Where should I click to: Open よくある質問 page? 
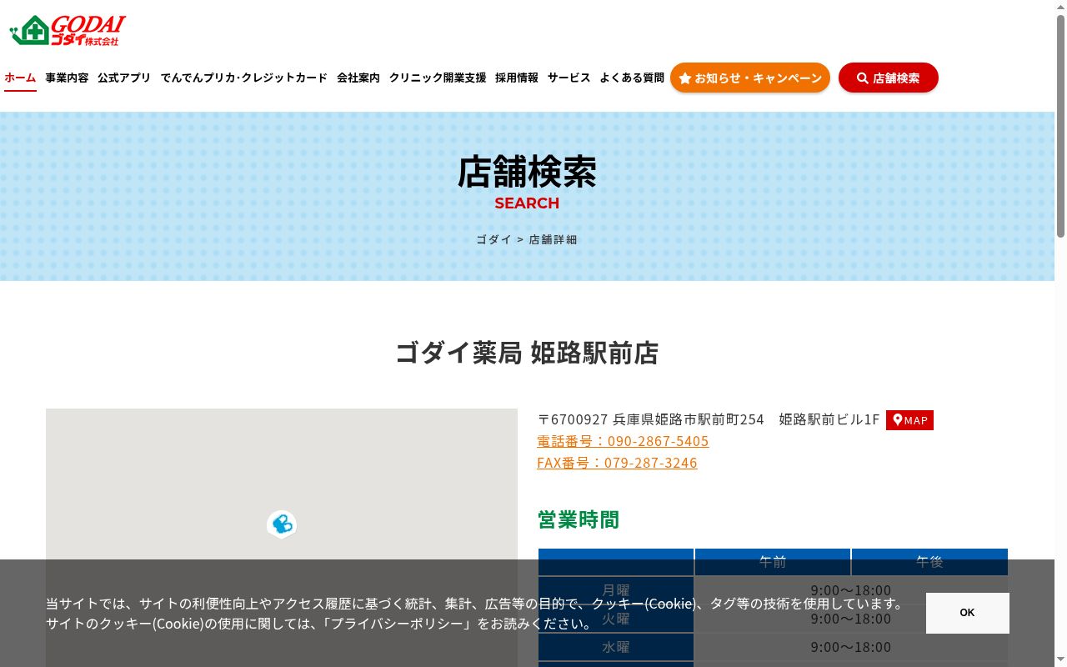click(632, 78)
